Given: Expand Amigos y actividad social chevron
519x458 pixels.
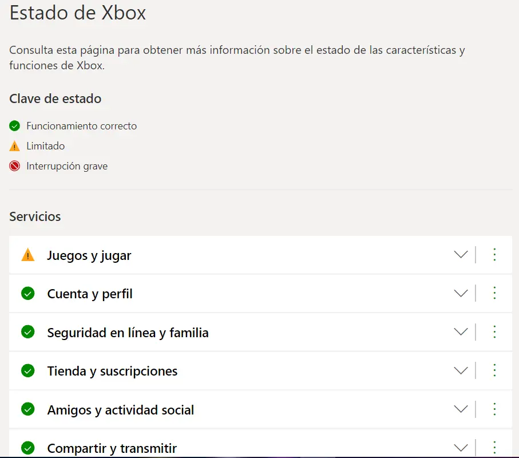Looking at the screenshot, I should pos(461,409).
